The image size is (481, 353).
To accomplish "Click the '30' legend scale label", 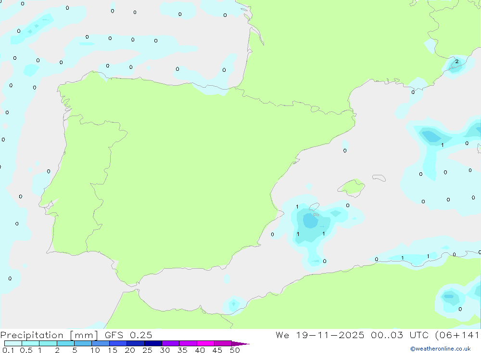I will [x=165, y=350].
